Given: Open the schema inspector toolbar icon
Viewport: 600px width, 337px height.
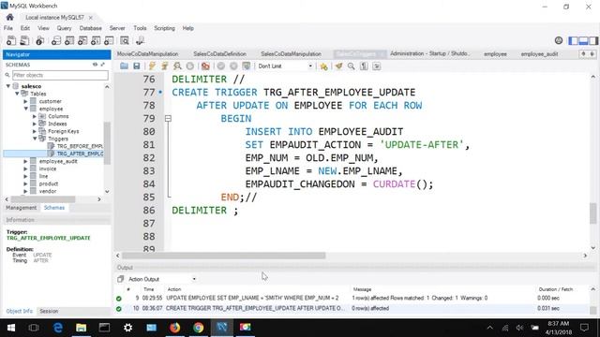Looking at the screenshot, I should tap(39, 40).
